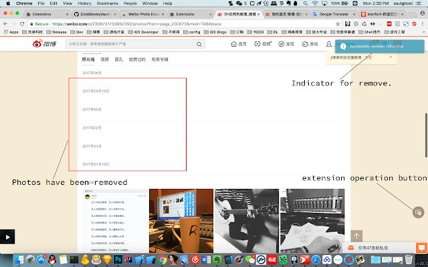Open the 你有47条新私信 message bar
The height and width of the screenshot is (267, 428).
tap(379, 248)
